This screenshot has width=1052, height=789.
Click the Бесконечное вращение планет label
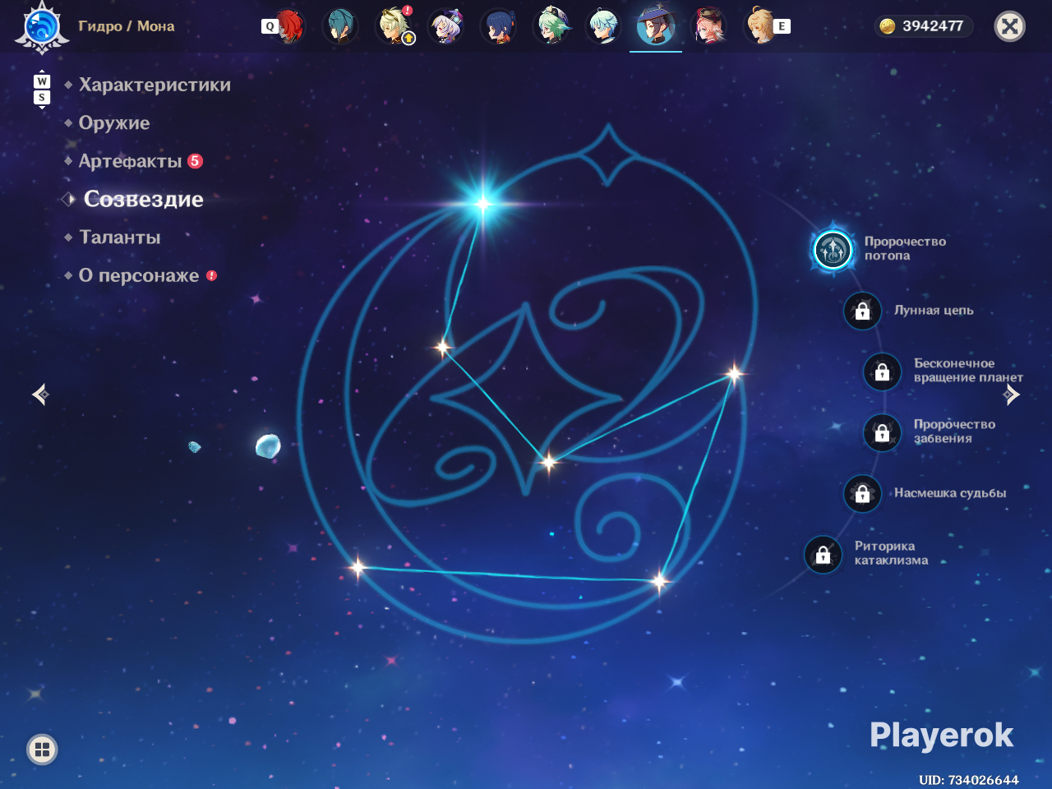(x=968, y=371)
